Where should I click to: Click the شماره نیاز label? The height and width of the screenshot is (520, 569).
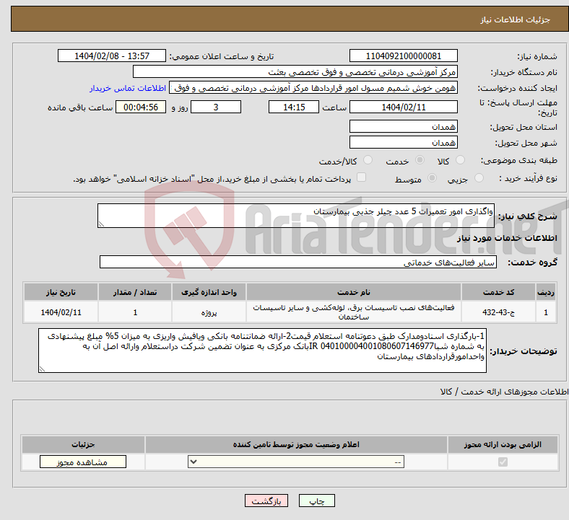pos(537,56)
